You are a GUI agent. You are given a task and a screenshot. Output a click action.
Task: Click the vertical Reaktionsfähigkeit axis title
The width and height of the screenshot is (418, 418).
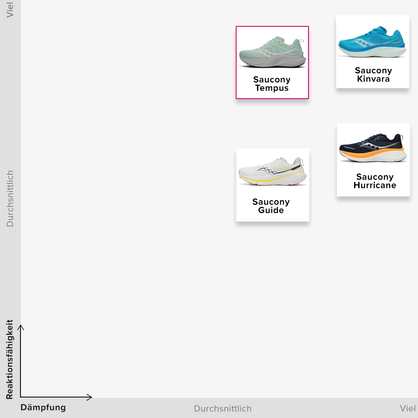tap(10, 359)
